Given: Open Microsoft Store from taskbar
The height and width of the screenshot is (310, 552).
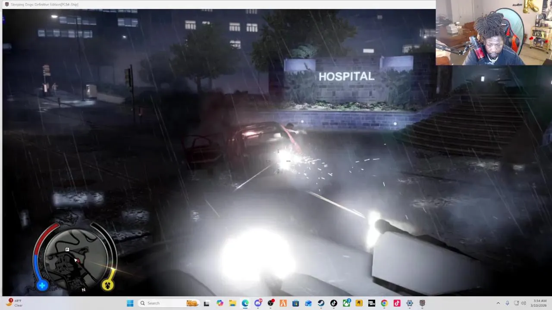Looking at the screenshot, I should 295,303.
